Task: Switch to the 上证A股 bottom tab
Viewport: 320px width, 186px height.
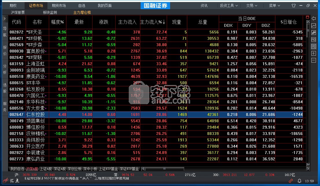Action: pos(46,169)
